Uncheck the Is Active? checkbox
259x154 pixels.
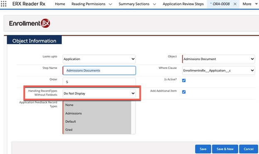pyautogui.click(x=184, y=81)
